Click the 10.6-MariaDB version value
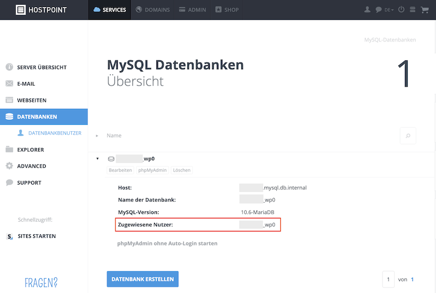 [x=257, y=212]
